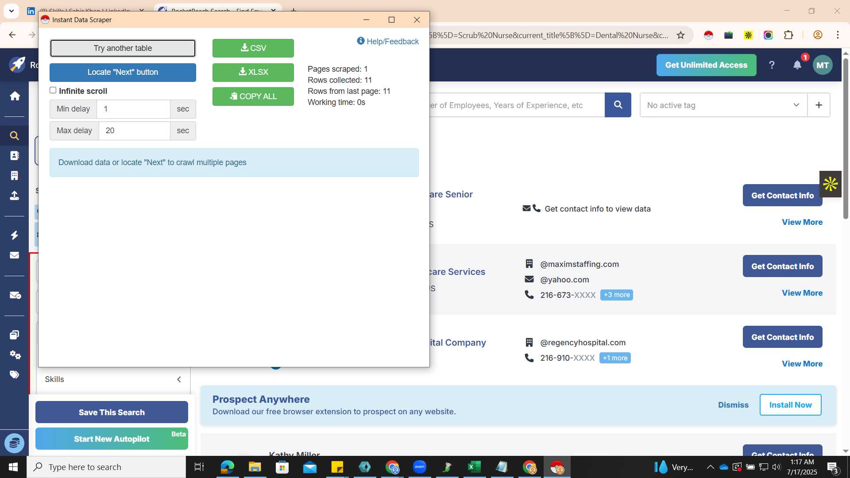Open the notifications bell icon
850x478 pixels.
point(797,65)
